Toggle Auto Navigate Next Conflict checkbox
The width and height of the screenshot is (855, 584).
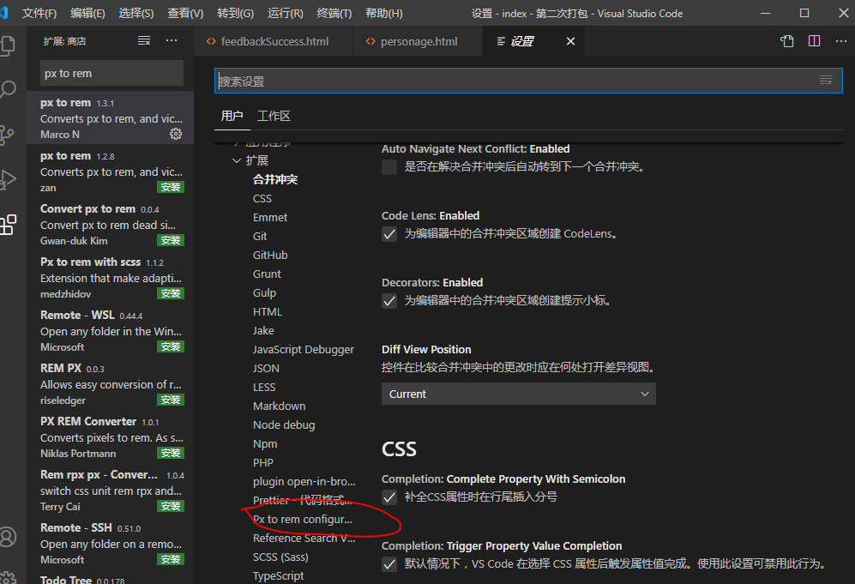coord(389,167)
